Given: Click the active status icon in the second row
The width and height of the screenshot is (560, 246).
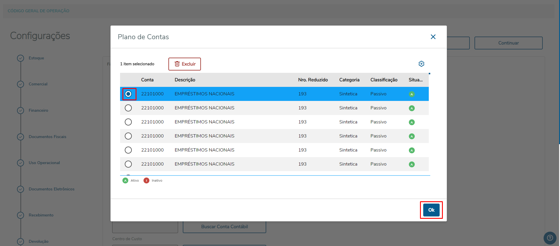Looking at the screenshot, I should tap(412, 108).
